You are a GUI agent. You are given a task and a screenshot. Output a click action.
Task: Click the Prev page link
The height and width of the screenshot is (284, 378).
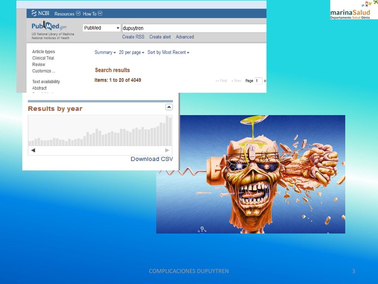pyautogui.click(x=236, y=81)
